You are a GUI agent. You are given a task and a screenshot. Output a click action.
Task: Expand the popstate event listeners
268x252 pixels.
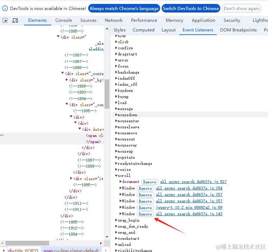point(116,157)
